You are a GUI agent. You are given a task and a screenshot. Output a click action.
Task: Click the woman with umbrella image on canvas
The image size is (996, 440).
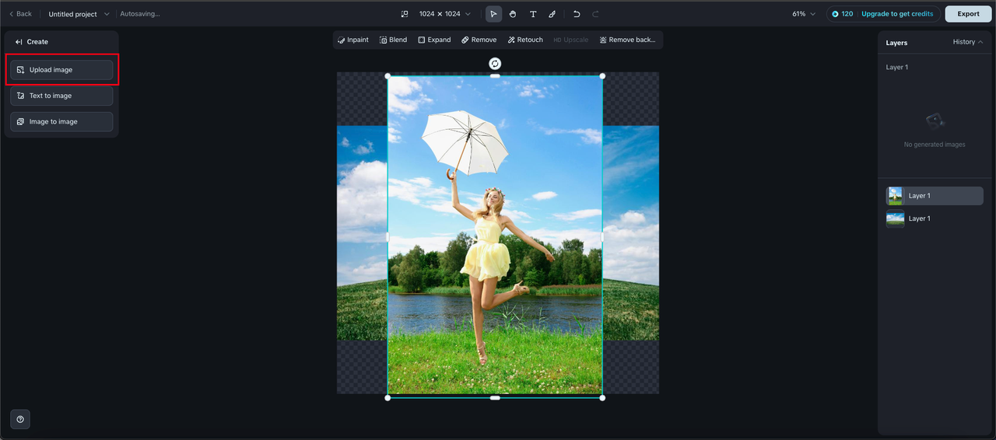[495, 236]
